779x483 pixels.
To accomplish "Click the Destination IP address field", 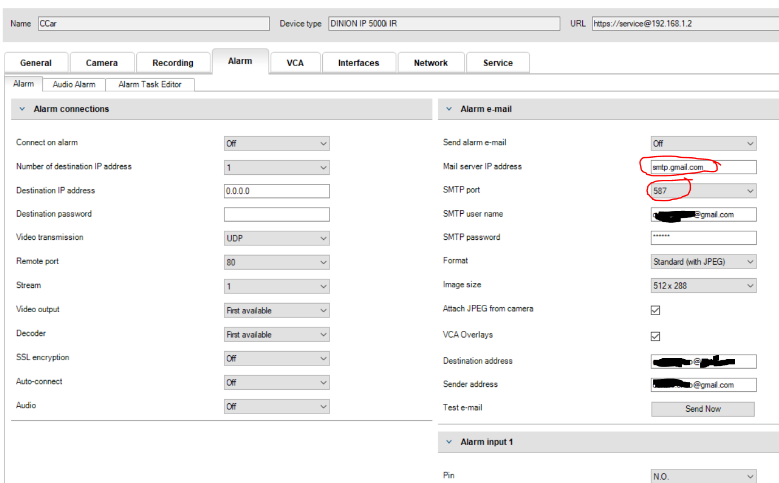I will pos(276,191).
